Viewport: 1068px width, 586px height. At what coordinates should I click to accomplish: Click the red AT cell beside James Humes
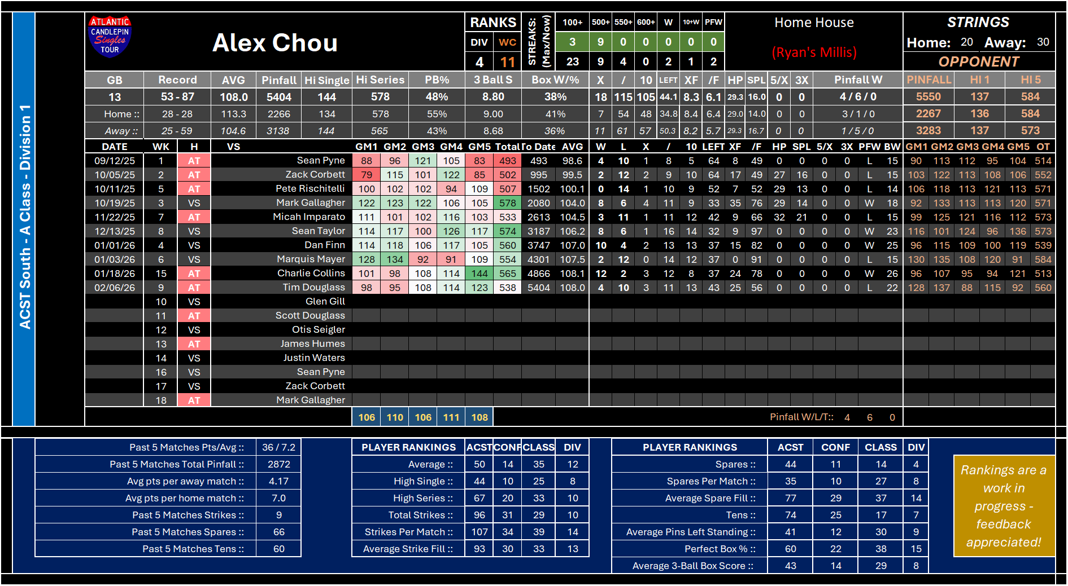tap(194, 344)
